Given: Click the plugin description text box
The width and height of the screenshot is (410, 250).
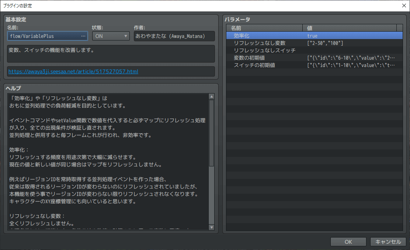Looking at the screenshot, I should 111,54.
